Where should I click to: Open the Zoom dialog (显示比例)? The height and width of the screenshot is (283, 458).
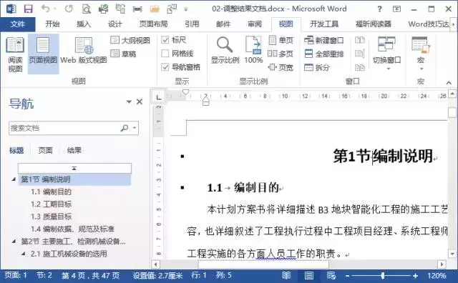click(225, 50)
